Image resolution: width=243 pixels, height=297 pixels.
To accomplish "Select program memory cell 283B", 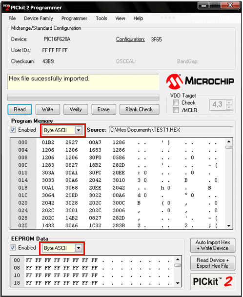I will (x=119, y=226).
